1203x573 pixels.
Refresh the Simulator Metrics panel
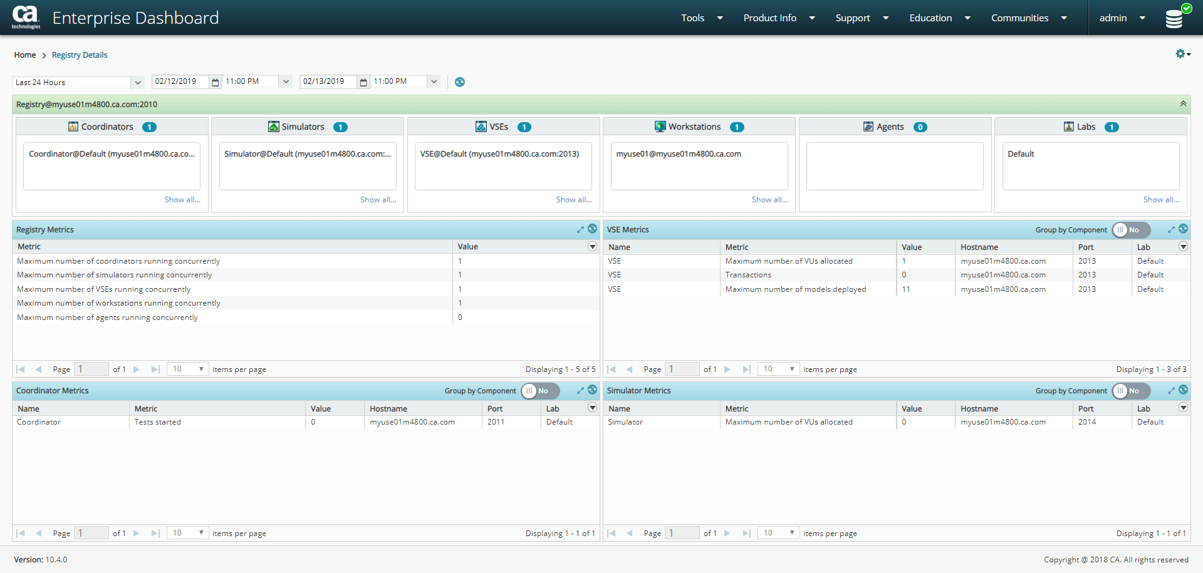1183,390
